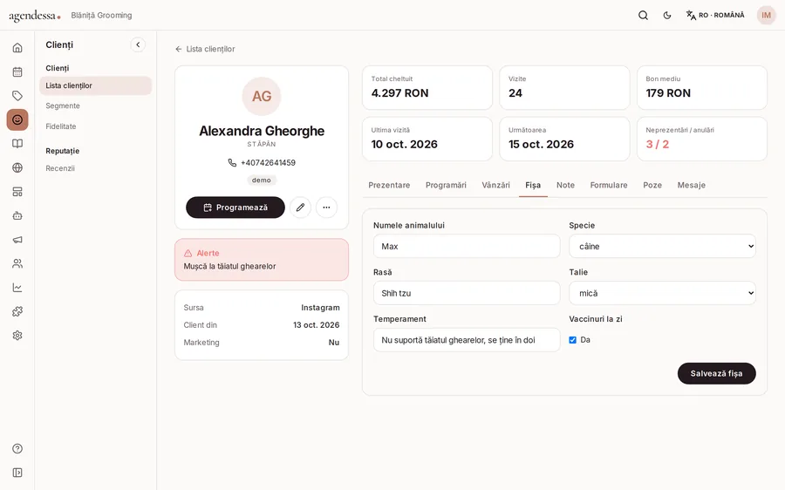Click the AG client avatar
The width and height of the screenshot is (785, 490).
pyautogui.click(x=262, y=96)
